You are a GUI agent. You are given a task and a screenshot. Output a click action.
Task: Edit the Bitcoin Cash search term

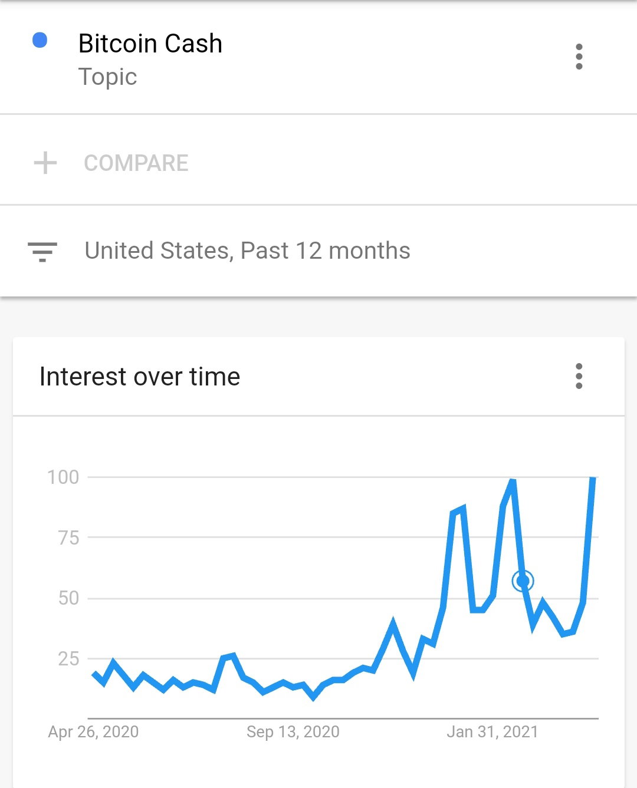coord(150,44)
